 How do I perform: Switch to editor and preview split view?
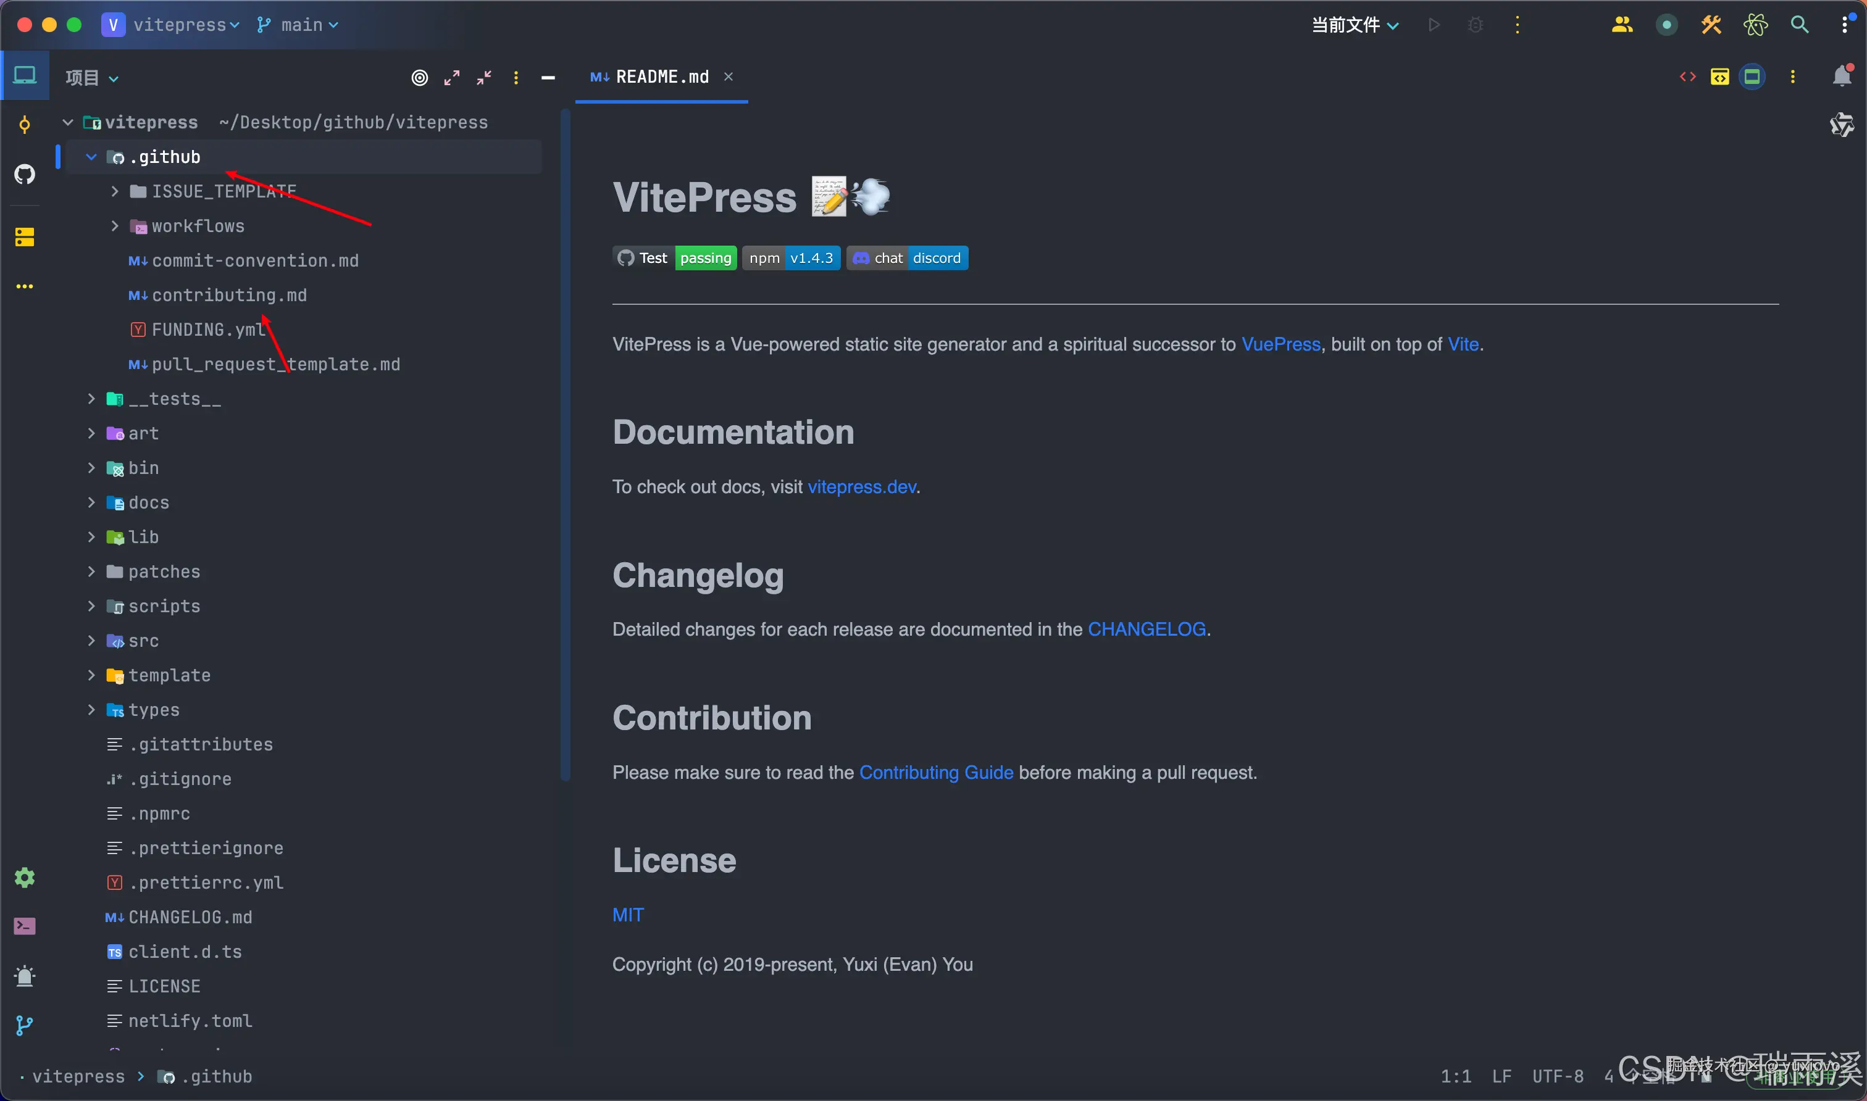click(x=1719, y=77)
